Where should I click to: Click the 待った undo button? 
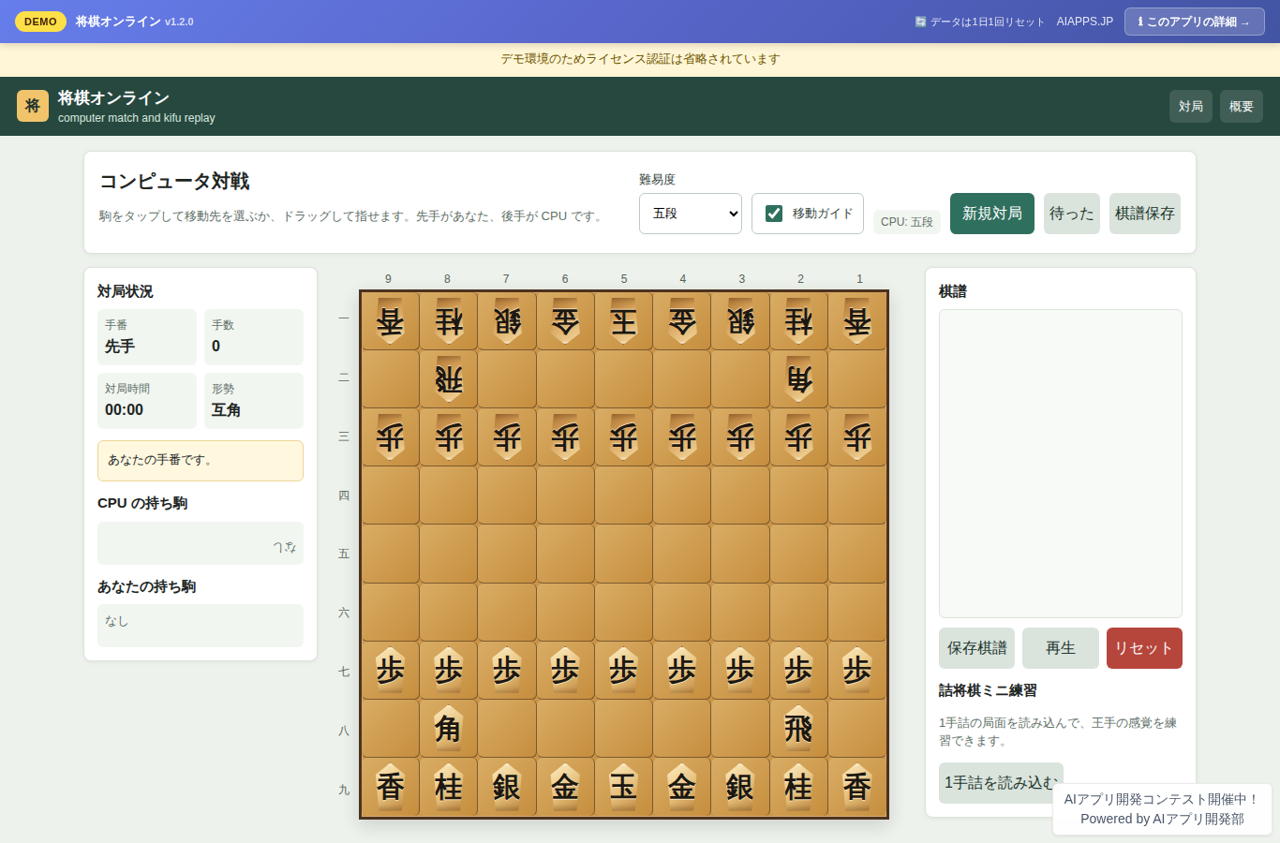[1072, 214]
